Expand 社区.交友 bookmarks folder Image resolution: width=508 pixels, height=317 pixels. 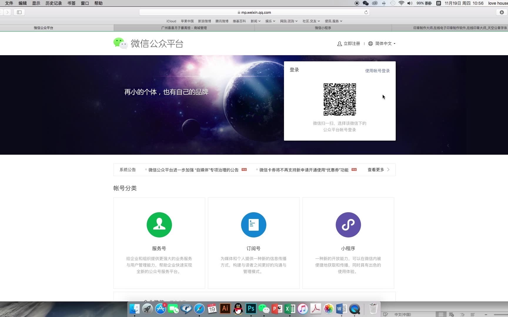[311, 21]
